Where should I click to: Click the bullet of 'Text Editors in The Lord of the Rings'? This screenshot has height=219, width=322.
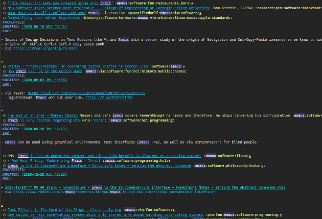point(4,210)
